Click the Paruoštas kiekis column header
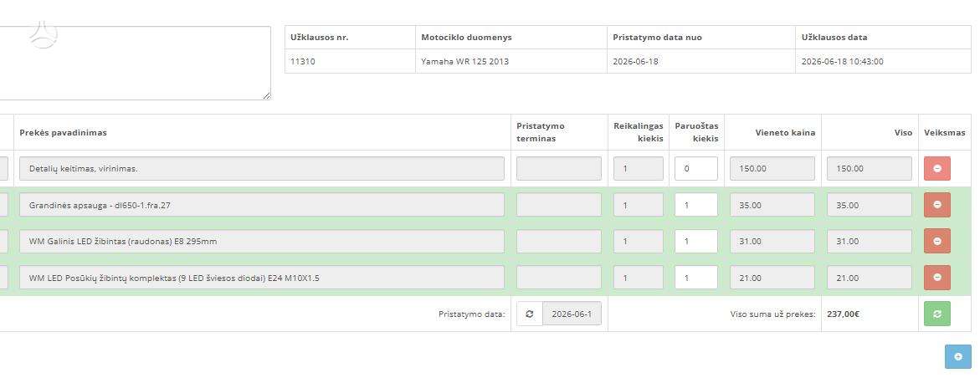 696,132
